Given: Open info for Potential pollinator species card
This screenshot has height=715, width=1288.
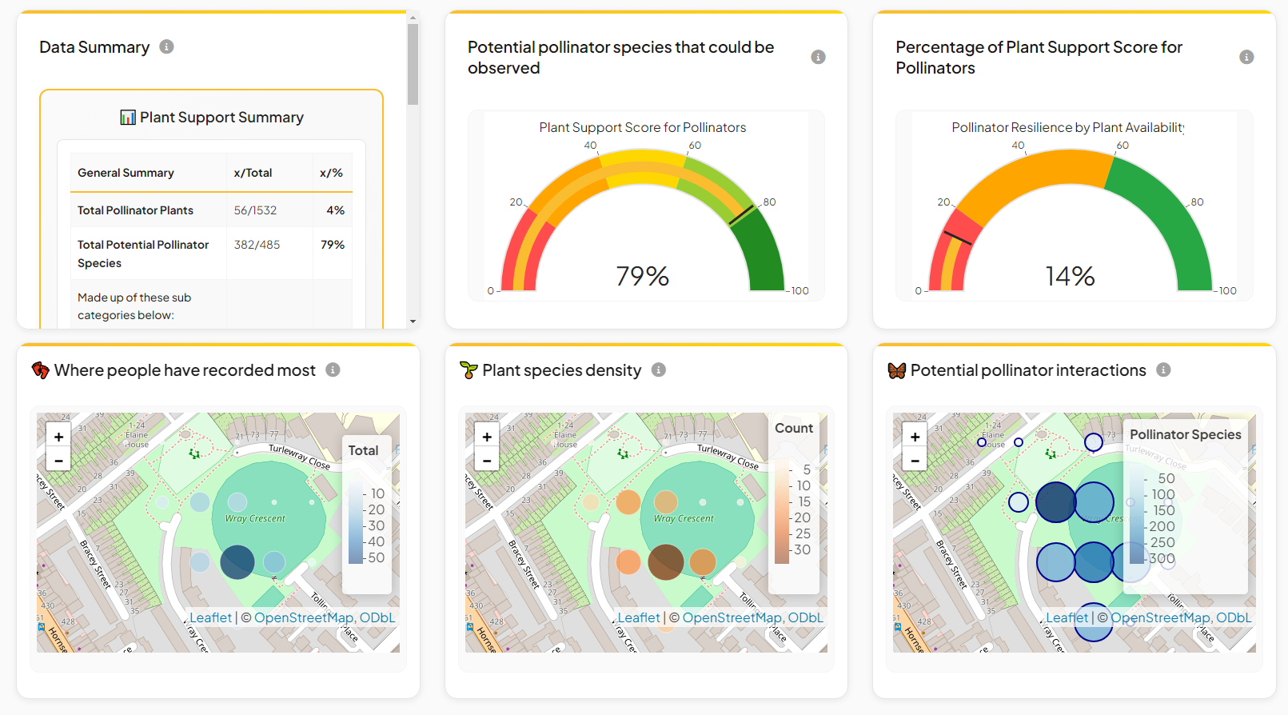Looking at the screenshot, I should (818, 58).
